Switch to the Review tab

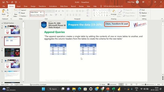coord(81,6)
